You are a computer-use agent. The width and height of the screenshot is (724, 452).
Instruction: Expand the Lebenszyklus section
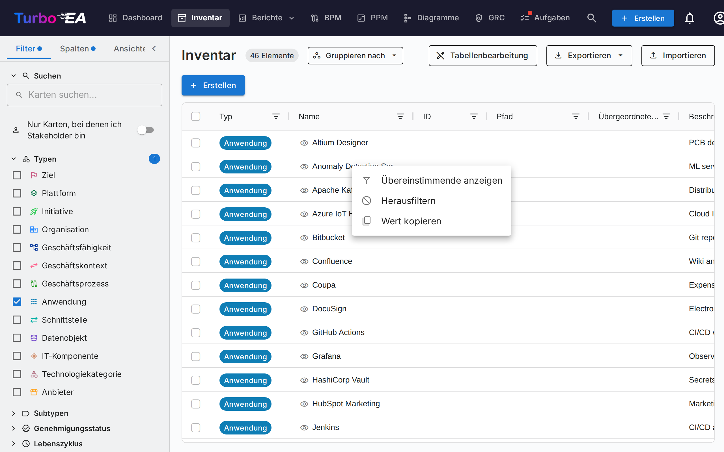tap(14, 444)
